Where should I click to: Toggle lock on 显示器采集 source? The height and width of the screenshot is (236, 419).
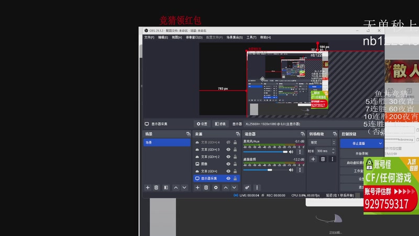coord(235,178)
